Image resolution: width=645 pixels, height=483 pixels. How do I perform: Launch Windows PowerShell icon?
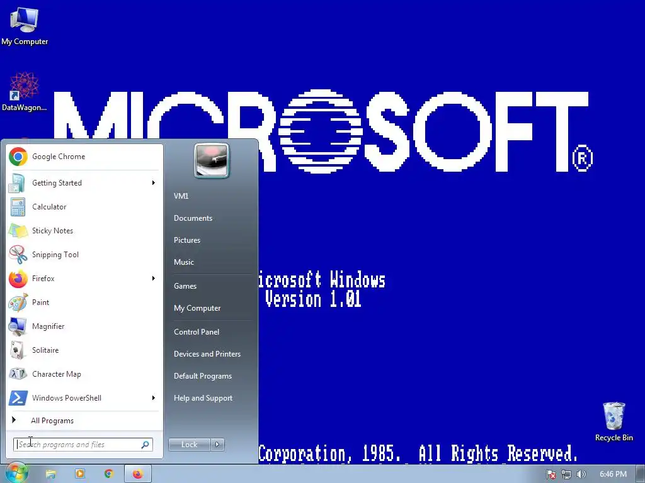[x=18, y=398]
